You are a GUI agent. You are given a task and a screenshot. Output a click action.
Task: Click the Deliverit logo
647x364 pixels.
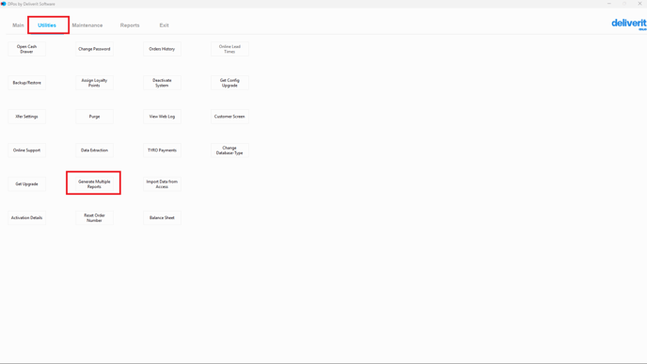coord(629,24)
